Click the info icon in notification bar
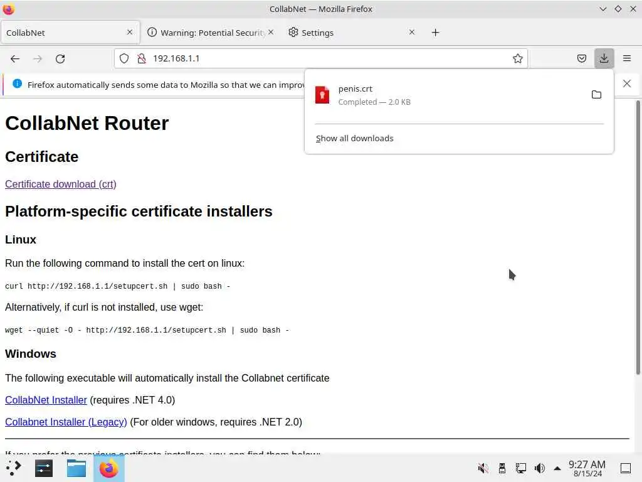Screen dimensions: 642x482 click(x=17, y=83)
